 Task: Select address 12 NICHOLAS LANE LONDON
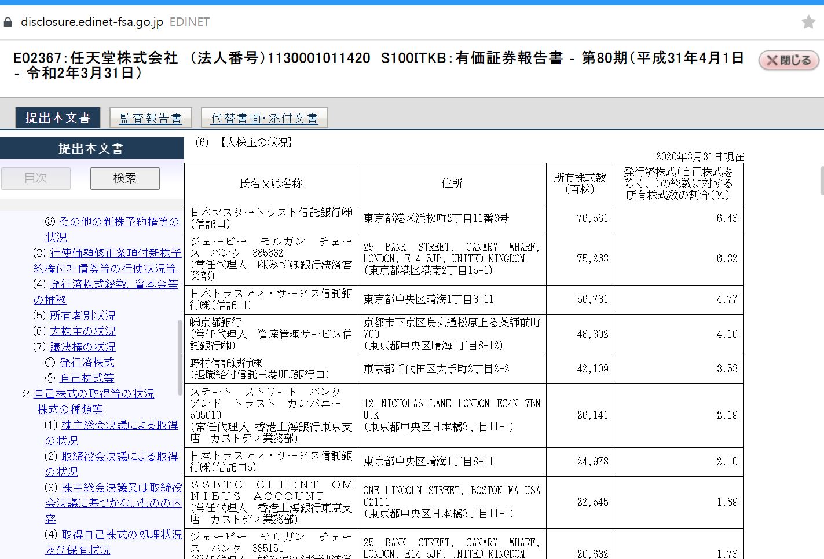coord(452,415)
